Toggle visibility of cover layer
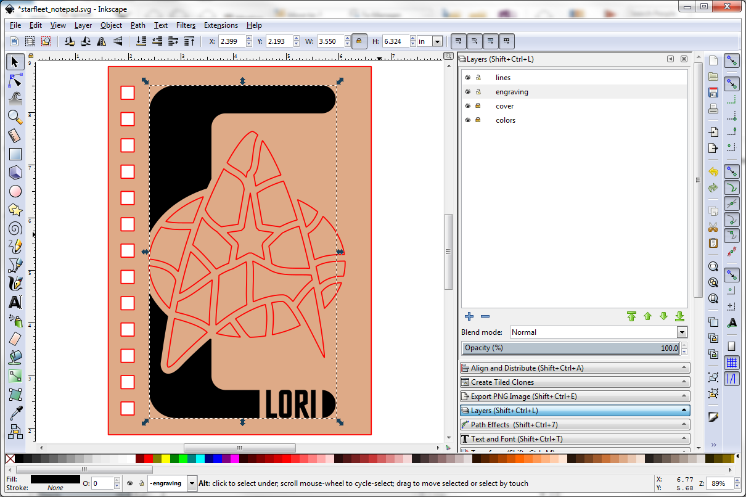Viewport: 746px width, 497px height. coord(467,106)
